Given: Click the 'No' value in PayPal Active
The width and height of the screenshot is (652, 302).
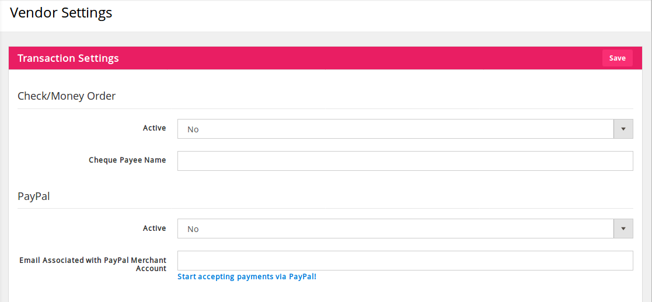Looking at the screenshot, I should pyautogui.click(x=193, y=229).
